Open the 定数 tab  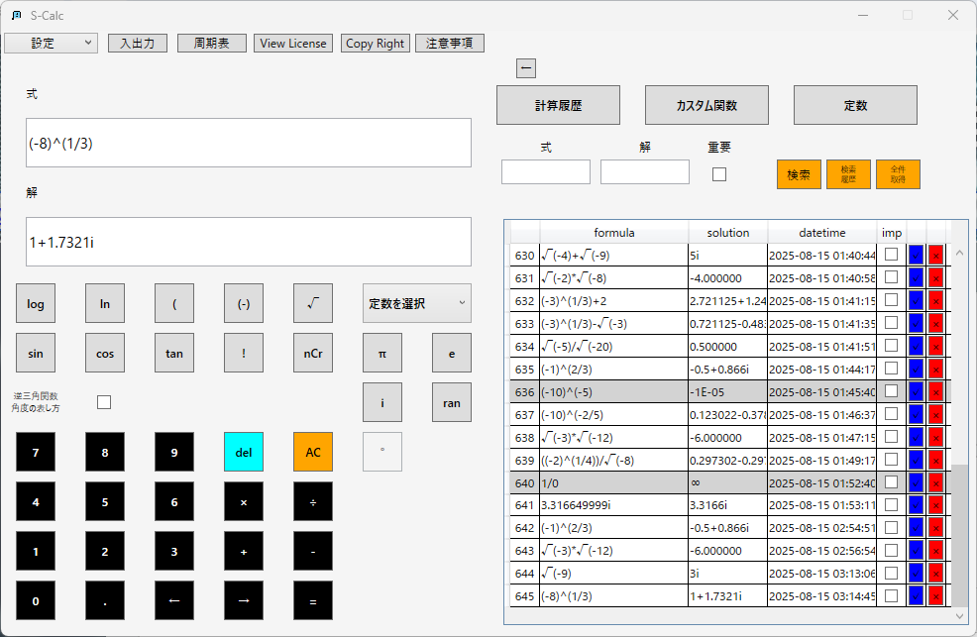pyautogui.click(x=855, y=105)
